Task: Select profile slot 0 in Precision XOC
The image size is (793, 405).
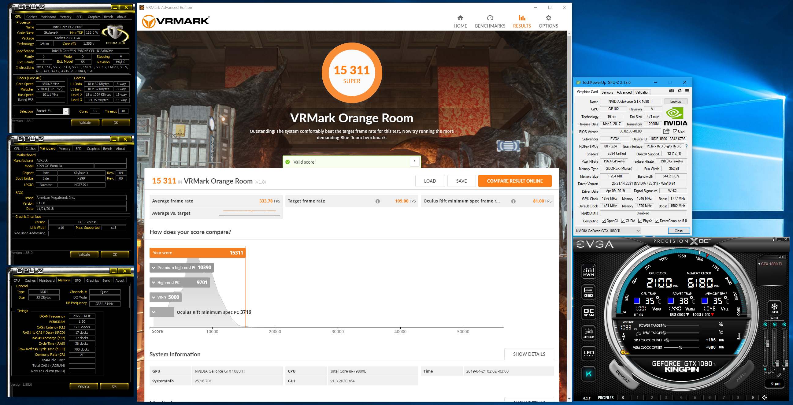Action: tap(623, 398)
